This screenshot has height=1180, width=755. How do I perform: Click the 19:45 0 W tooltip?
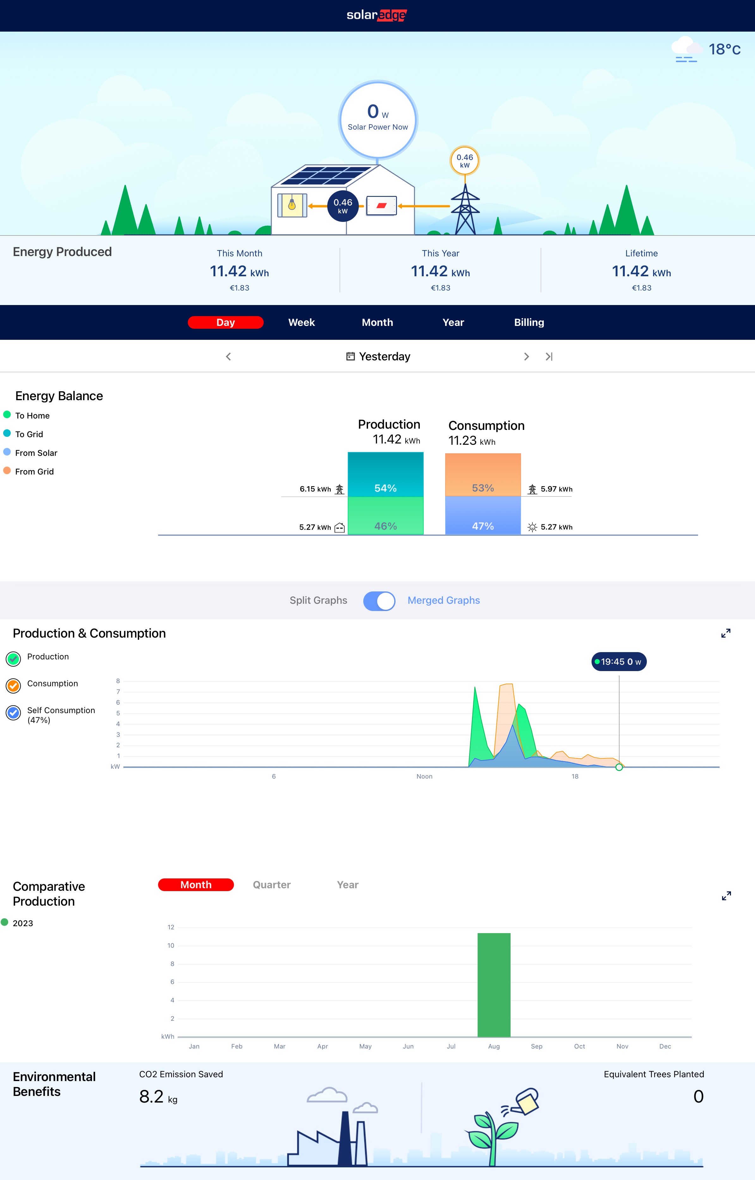click(619, 662)
